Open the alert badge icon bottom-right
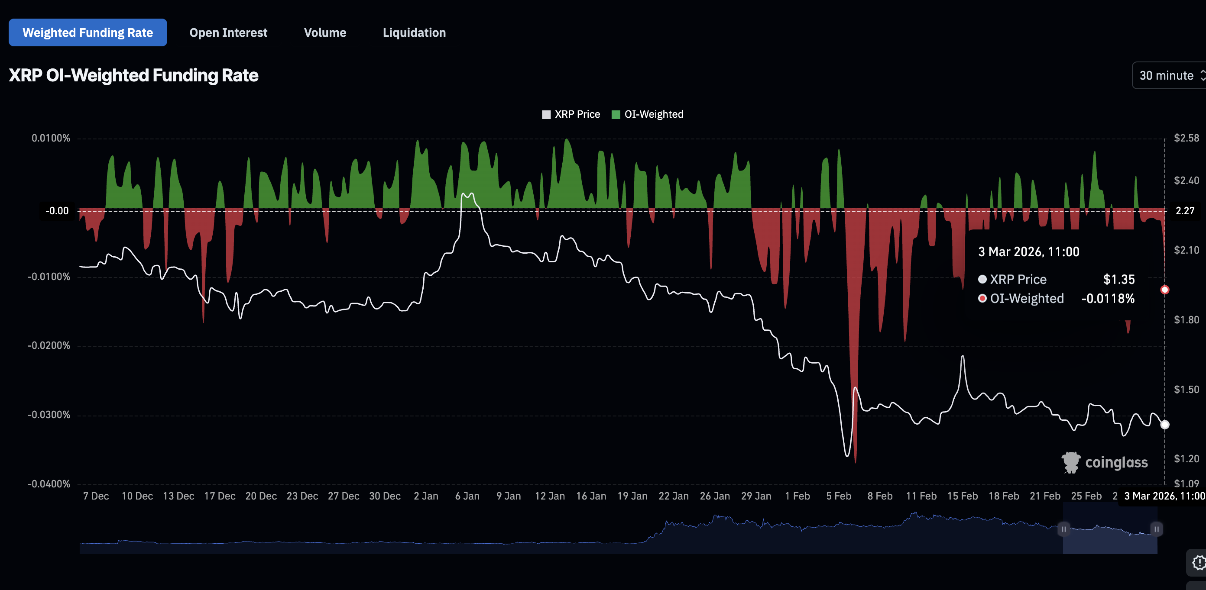This screenshot has height=590, width=1206. coord(1198,562)
